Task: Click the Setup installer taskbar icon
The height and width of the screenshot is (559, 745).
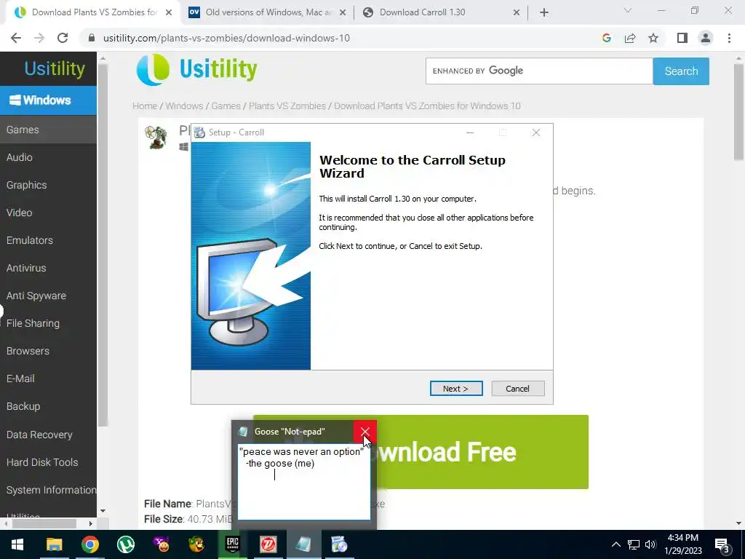Action: tap(339, 544)
